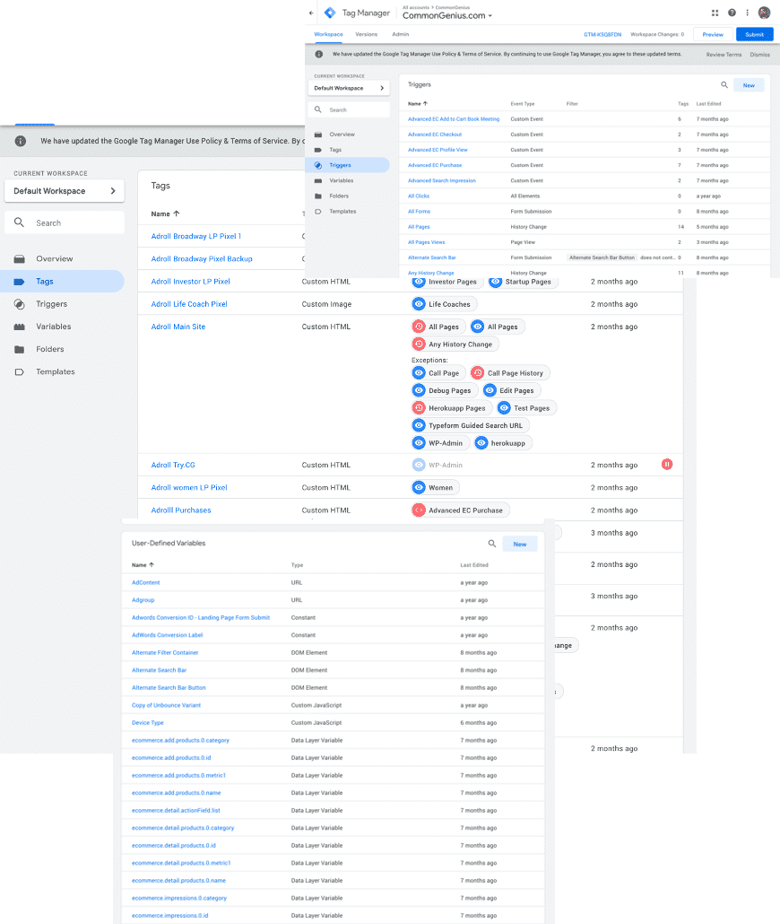Open the Adroll women LP Pixel tag
The width and height of the screenshot is (780, 924).
189,487
